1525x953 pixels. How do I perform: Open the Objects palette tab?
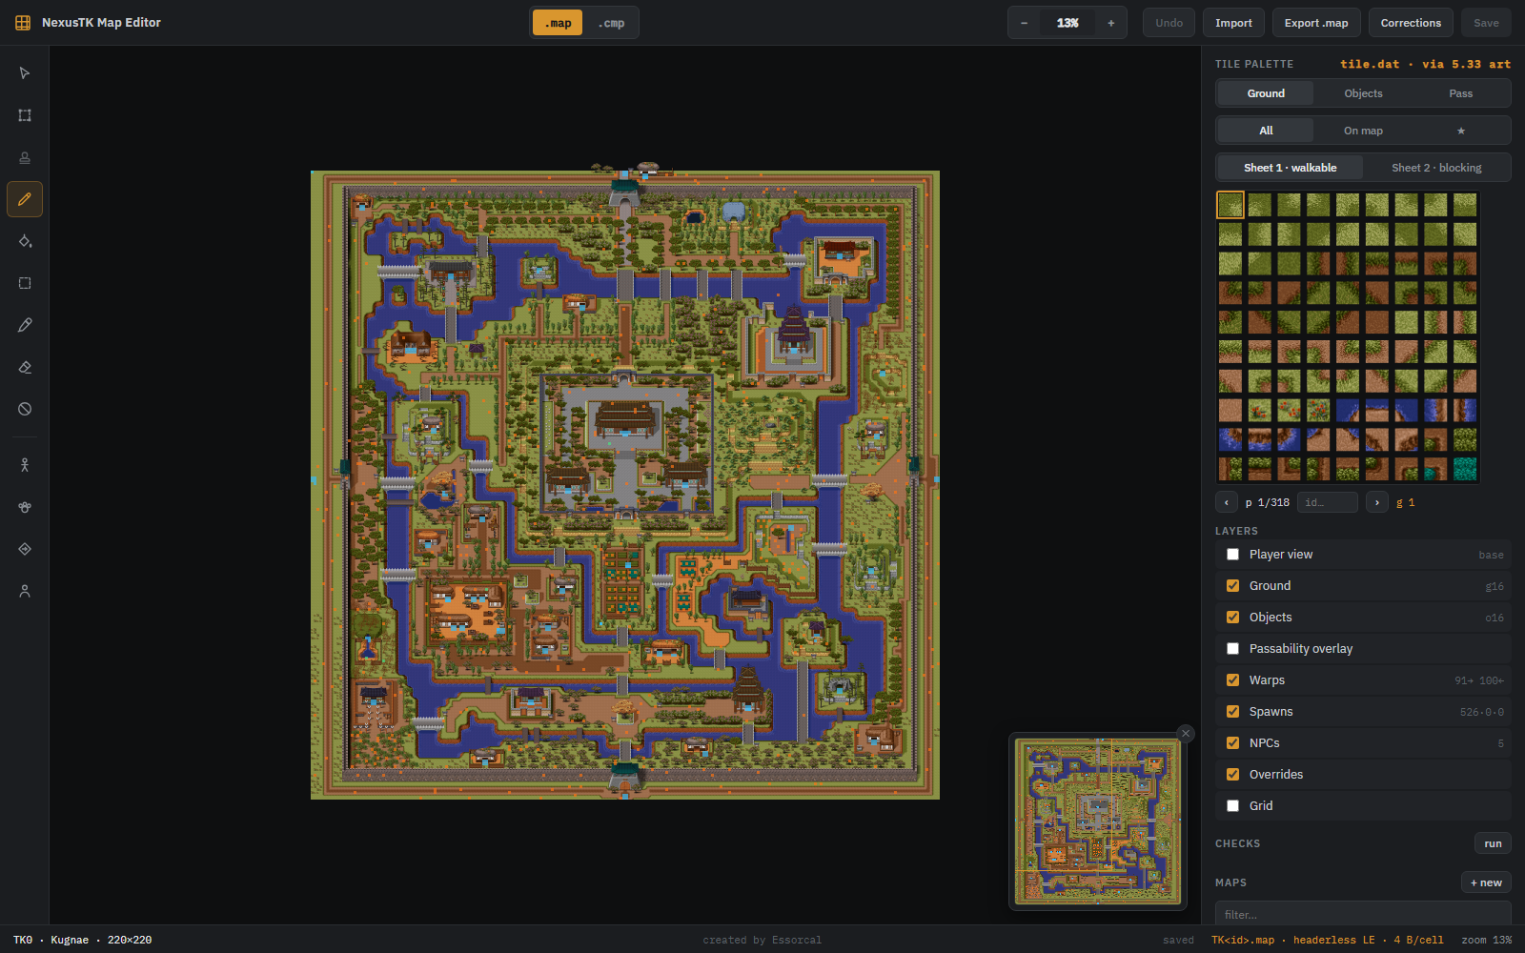(1363, 93)
